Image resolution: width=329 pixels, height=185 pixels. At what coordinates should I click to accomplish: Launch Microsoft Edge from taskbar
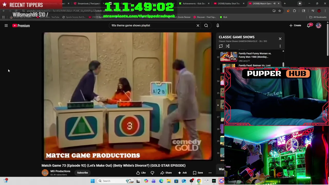click(x=161, y=181)
